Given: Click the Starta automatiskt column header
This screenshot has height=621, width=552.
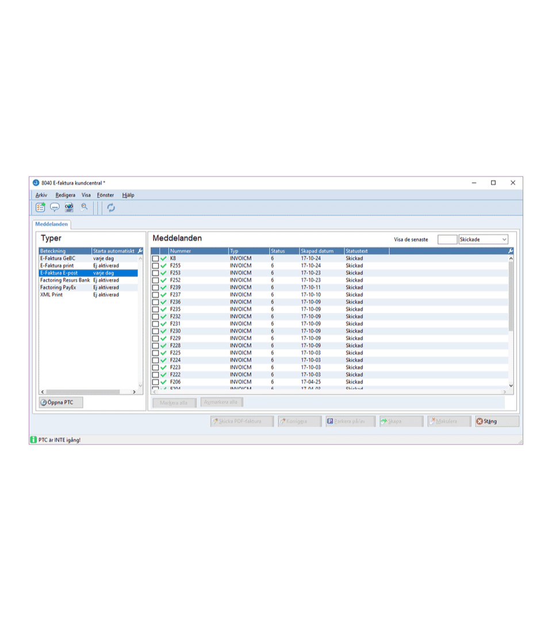Looking at the screenshot, I should click(x=115, y=251).
